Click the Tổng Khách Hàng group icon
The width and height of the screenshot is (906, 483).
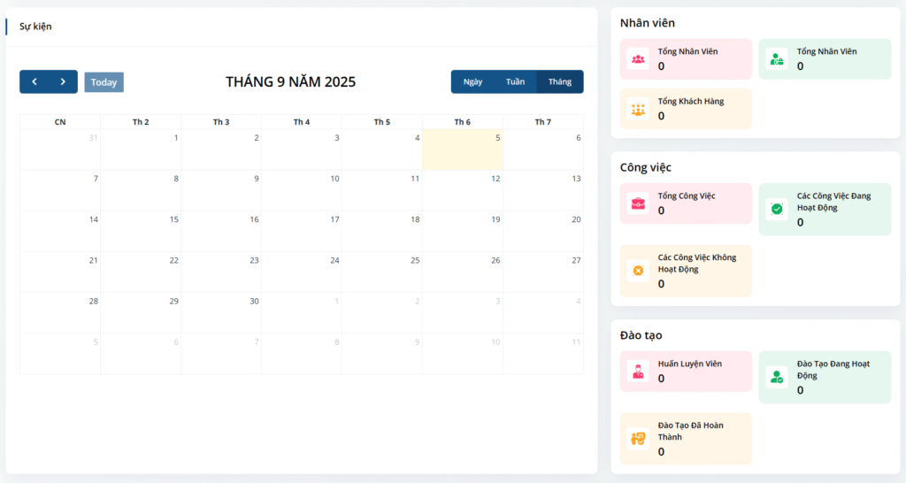click(x=638, y=109)
